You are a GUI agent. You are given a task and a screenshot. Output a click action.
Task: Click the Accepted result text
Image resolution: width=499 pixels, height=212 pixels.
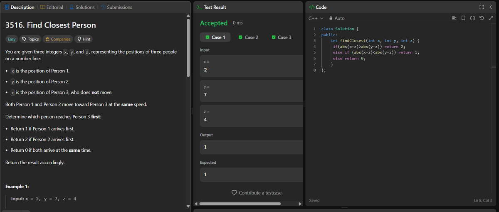click(x=214, y=23)
